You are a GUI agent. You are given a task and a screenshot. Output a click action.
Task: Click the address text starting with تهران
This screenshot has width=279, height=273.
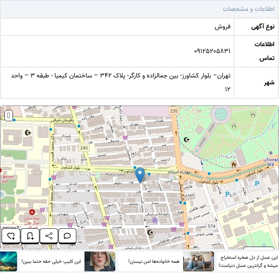click(x=121, y=82)
